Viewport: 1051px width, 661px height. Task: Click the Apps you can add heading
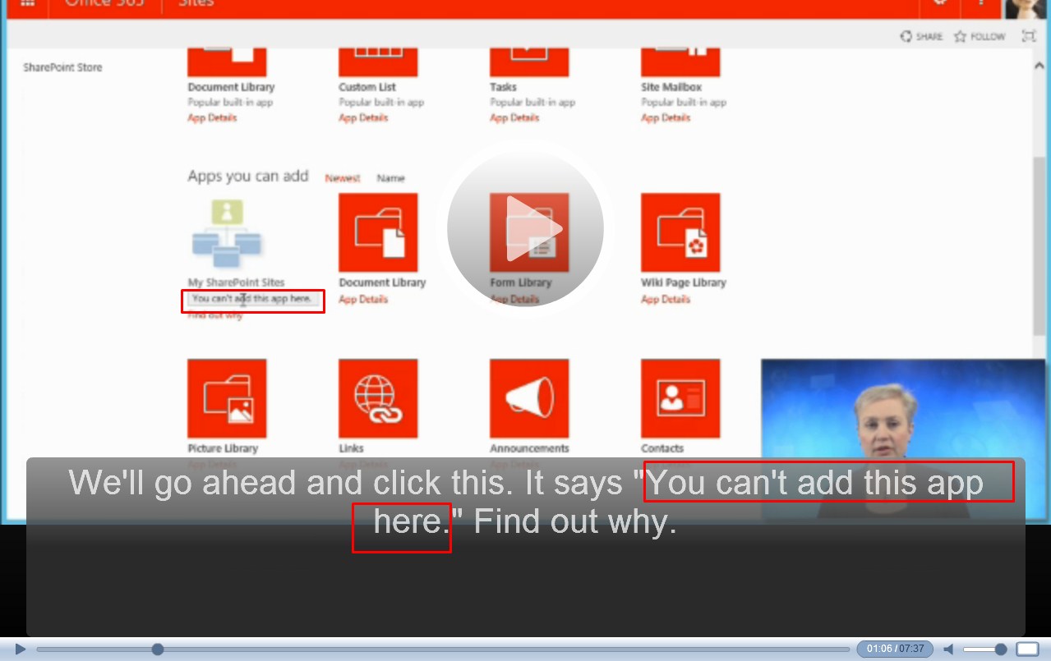(248, 176)
